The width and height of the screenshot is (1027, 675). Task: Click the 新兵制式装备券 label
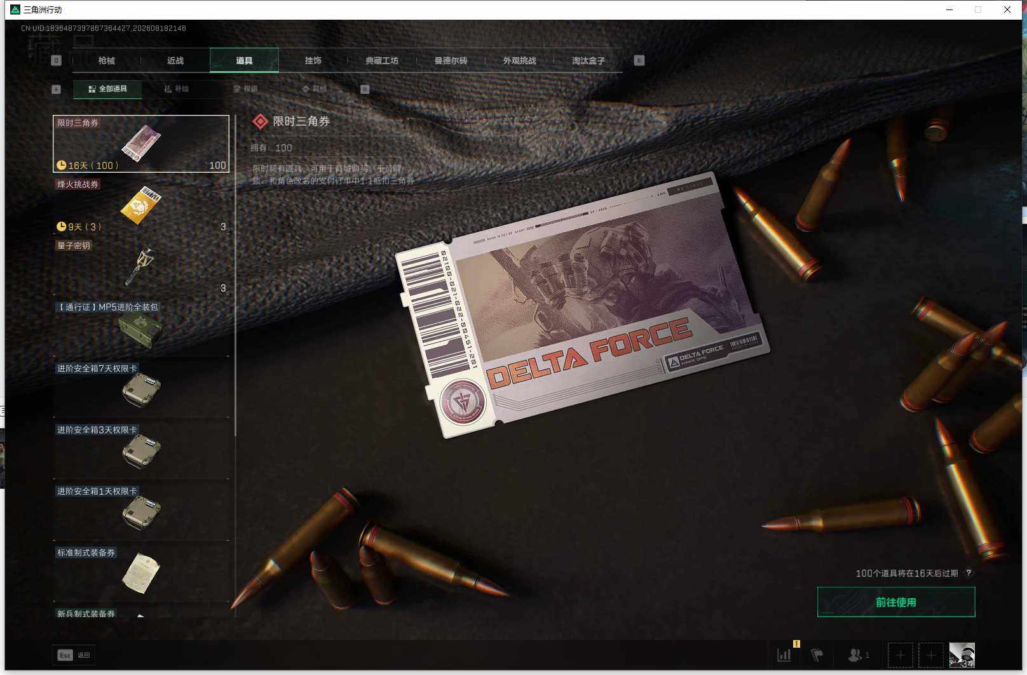pos(86,613)
